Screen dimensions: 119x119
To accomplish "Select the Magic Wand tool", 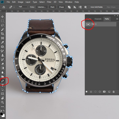I will coord(2,30).
